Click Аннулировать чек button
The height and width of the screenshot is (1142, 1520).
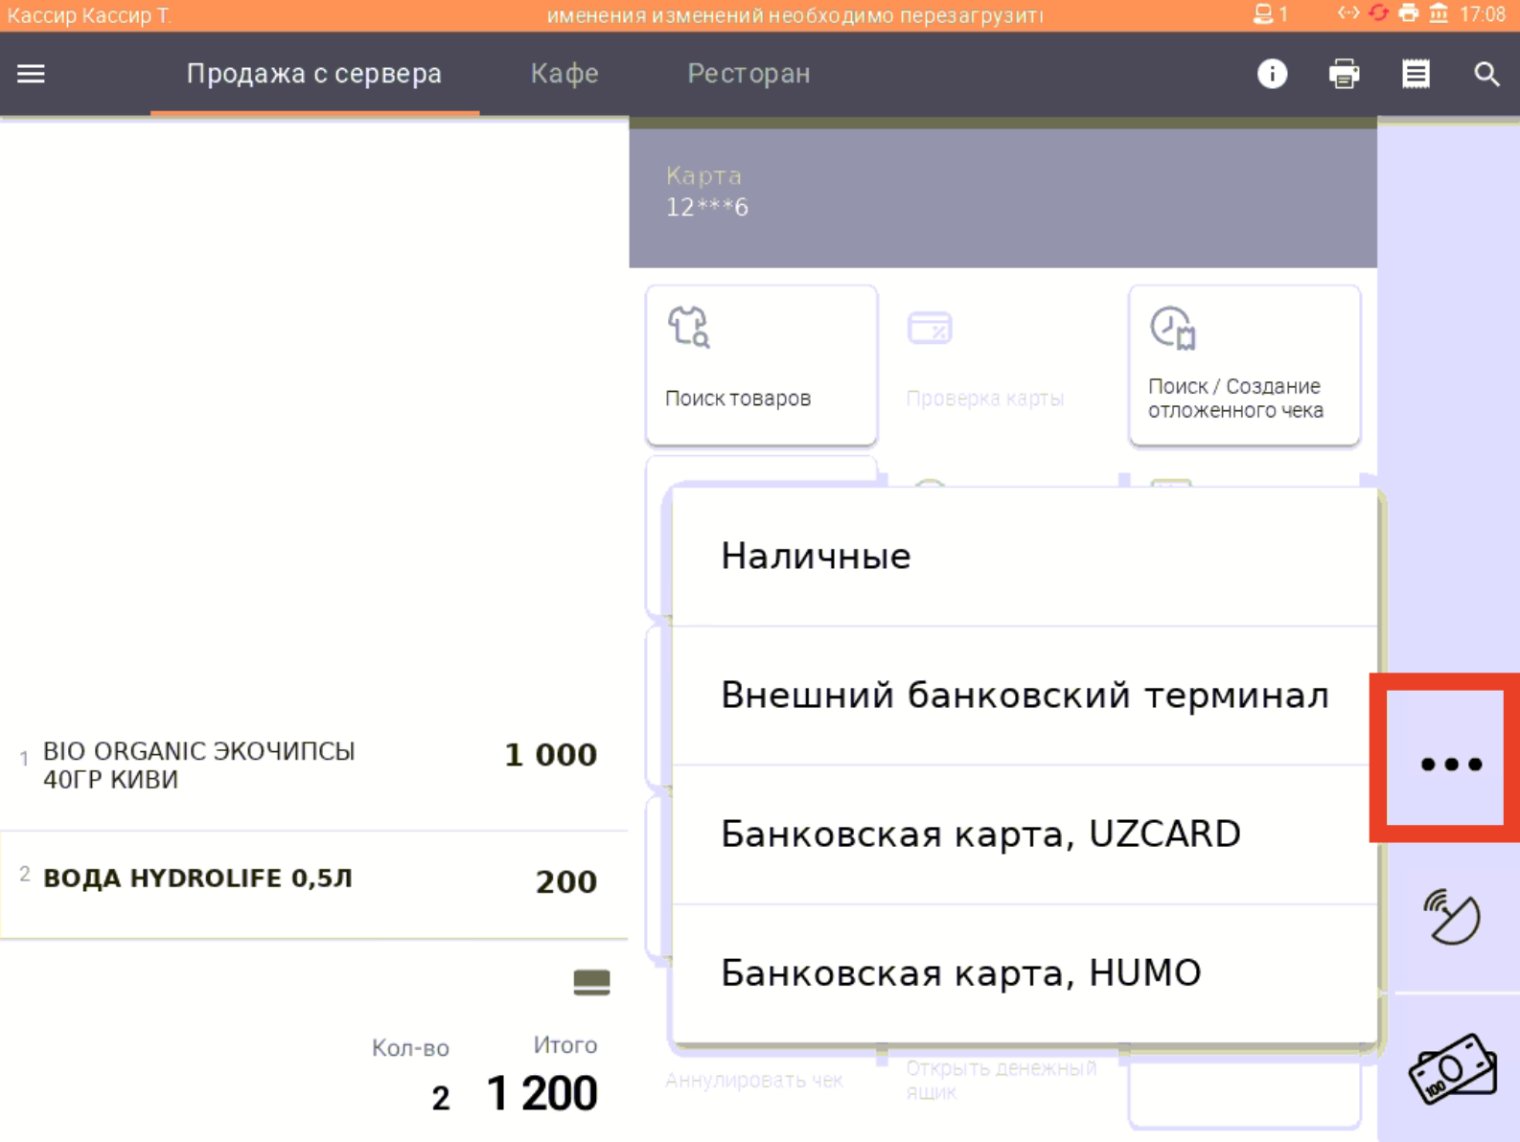(x=754, y=1081)
